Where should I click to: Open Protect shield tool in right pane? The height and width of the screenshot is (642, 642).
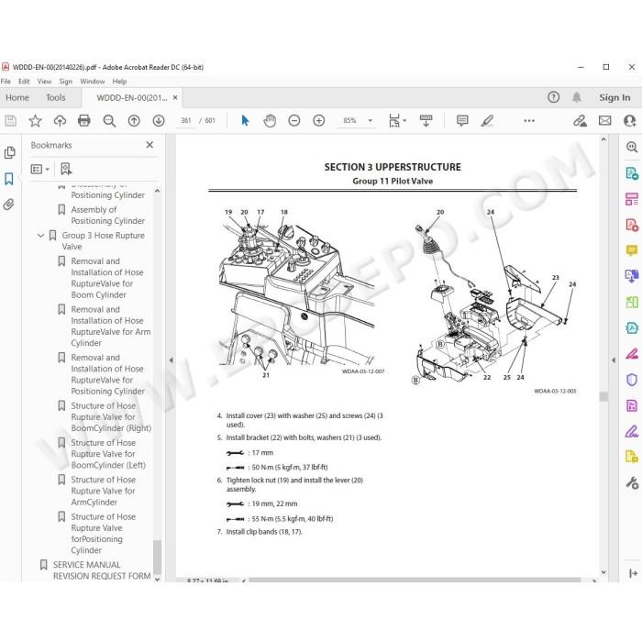pyautogui.click(x=632, y=380)
